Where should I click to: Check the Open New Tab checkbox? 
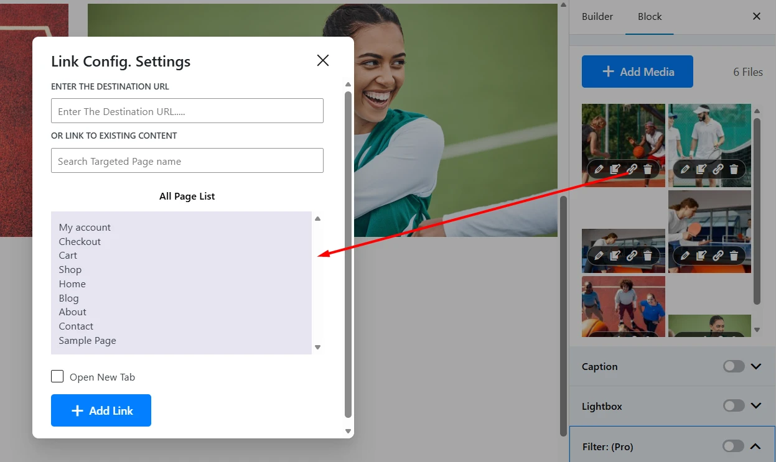57,376
